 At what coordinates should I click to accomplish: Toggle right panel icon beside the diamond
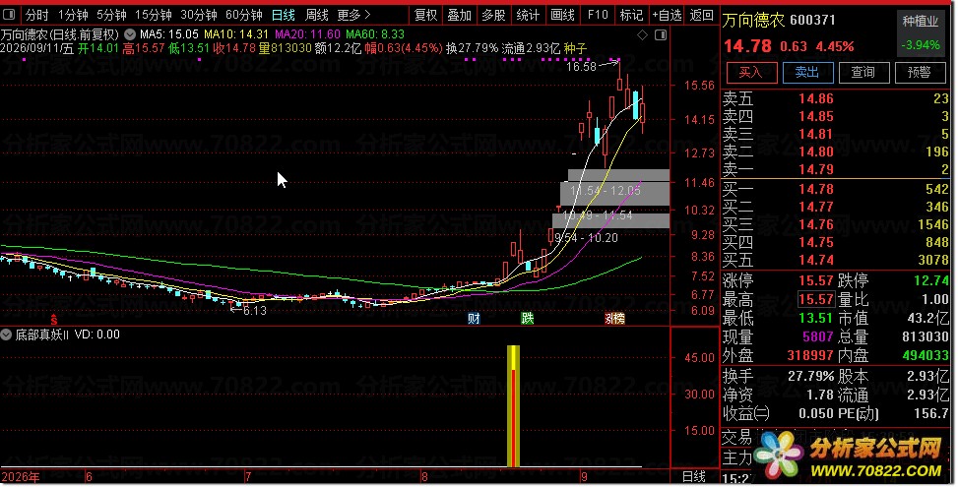(661, 35)
